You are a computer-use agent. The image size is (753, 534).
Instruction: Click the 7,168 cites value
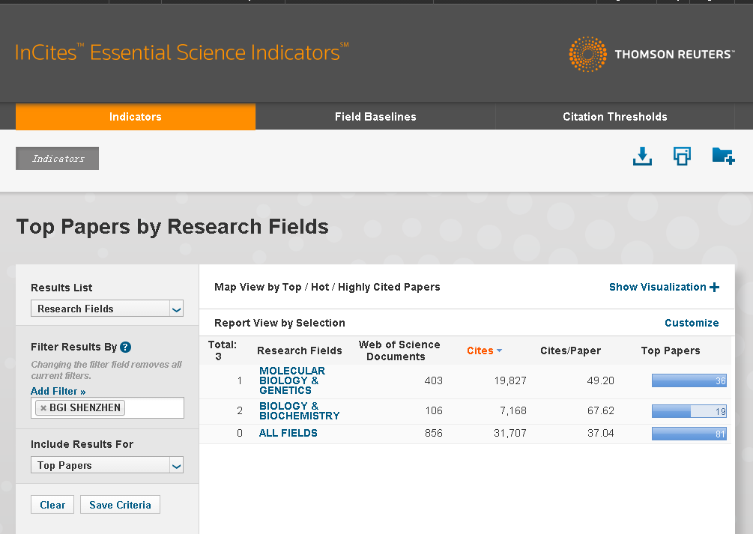click(513, 410)
